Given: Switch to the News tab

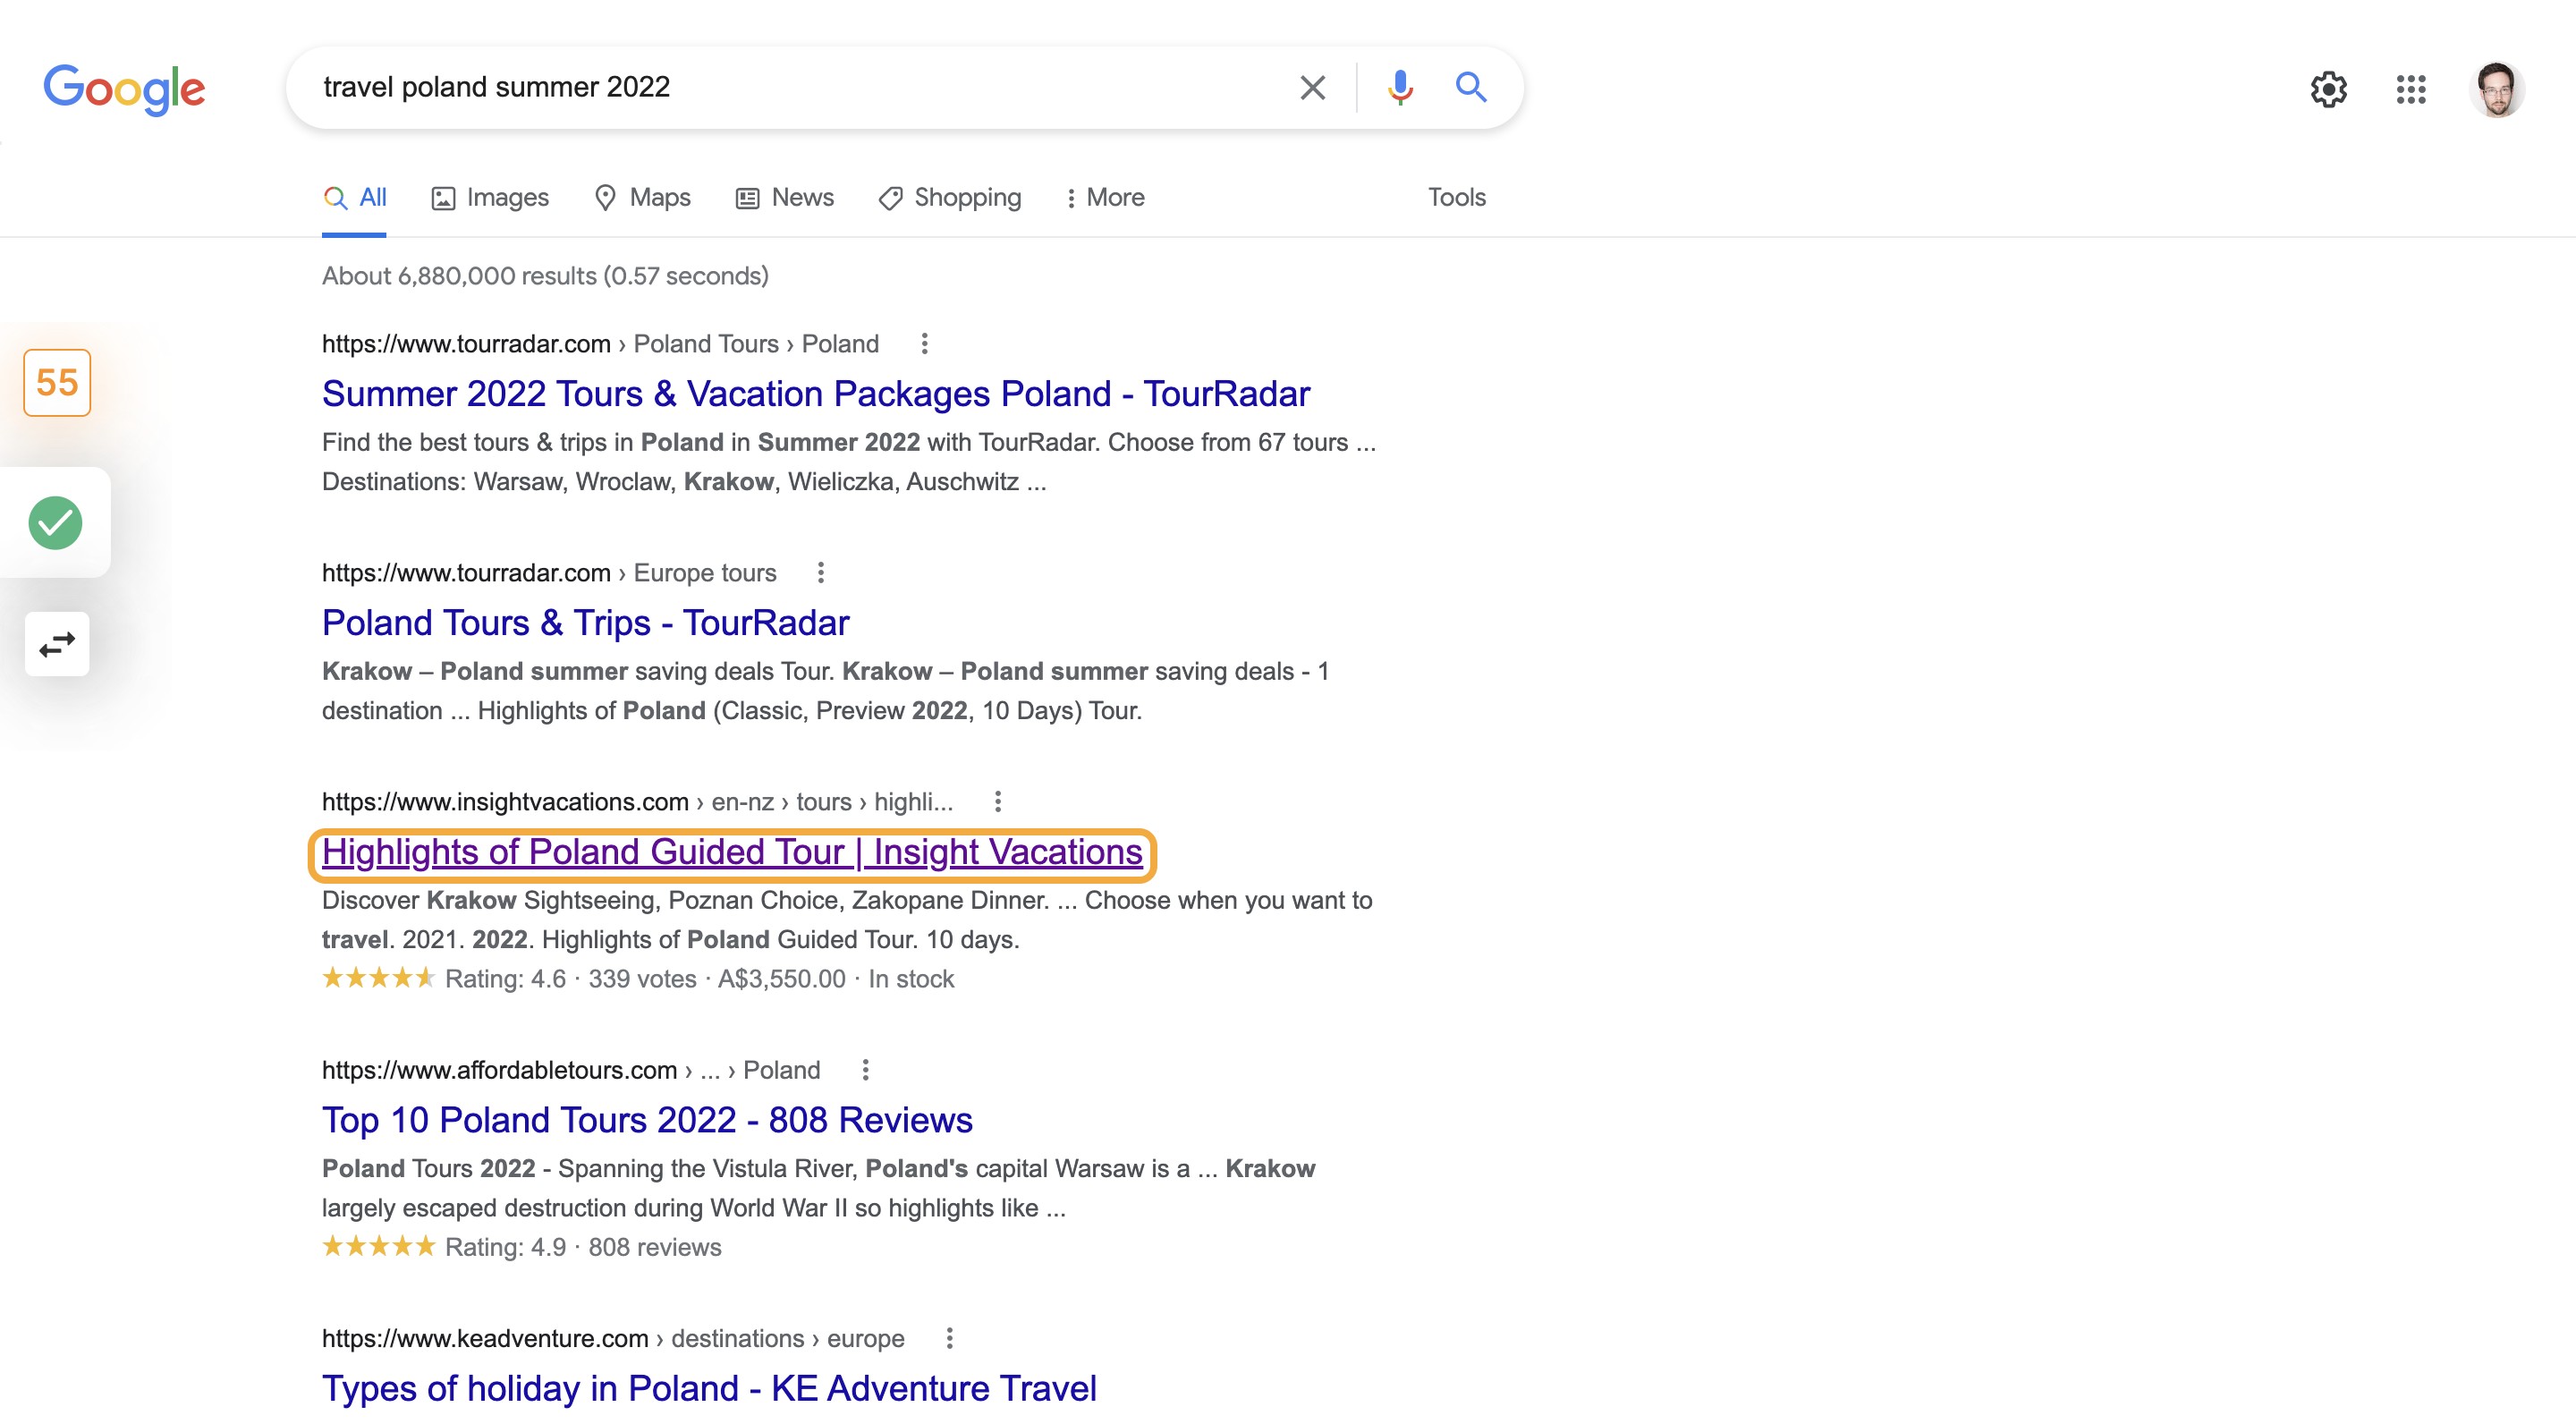Looking at the screenshot, I should [x=785, y=198].
